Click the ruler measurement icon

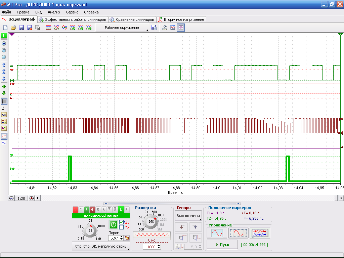click(165, 28)
